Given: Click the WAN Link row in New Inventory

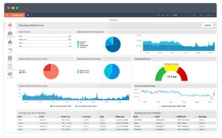Looking at the screenshot, I should coord(45,40).
